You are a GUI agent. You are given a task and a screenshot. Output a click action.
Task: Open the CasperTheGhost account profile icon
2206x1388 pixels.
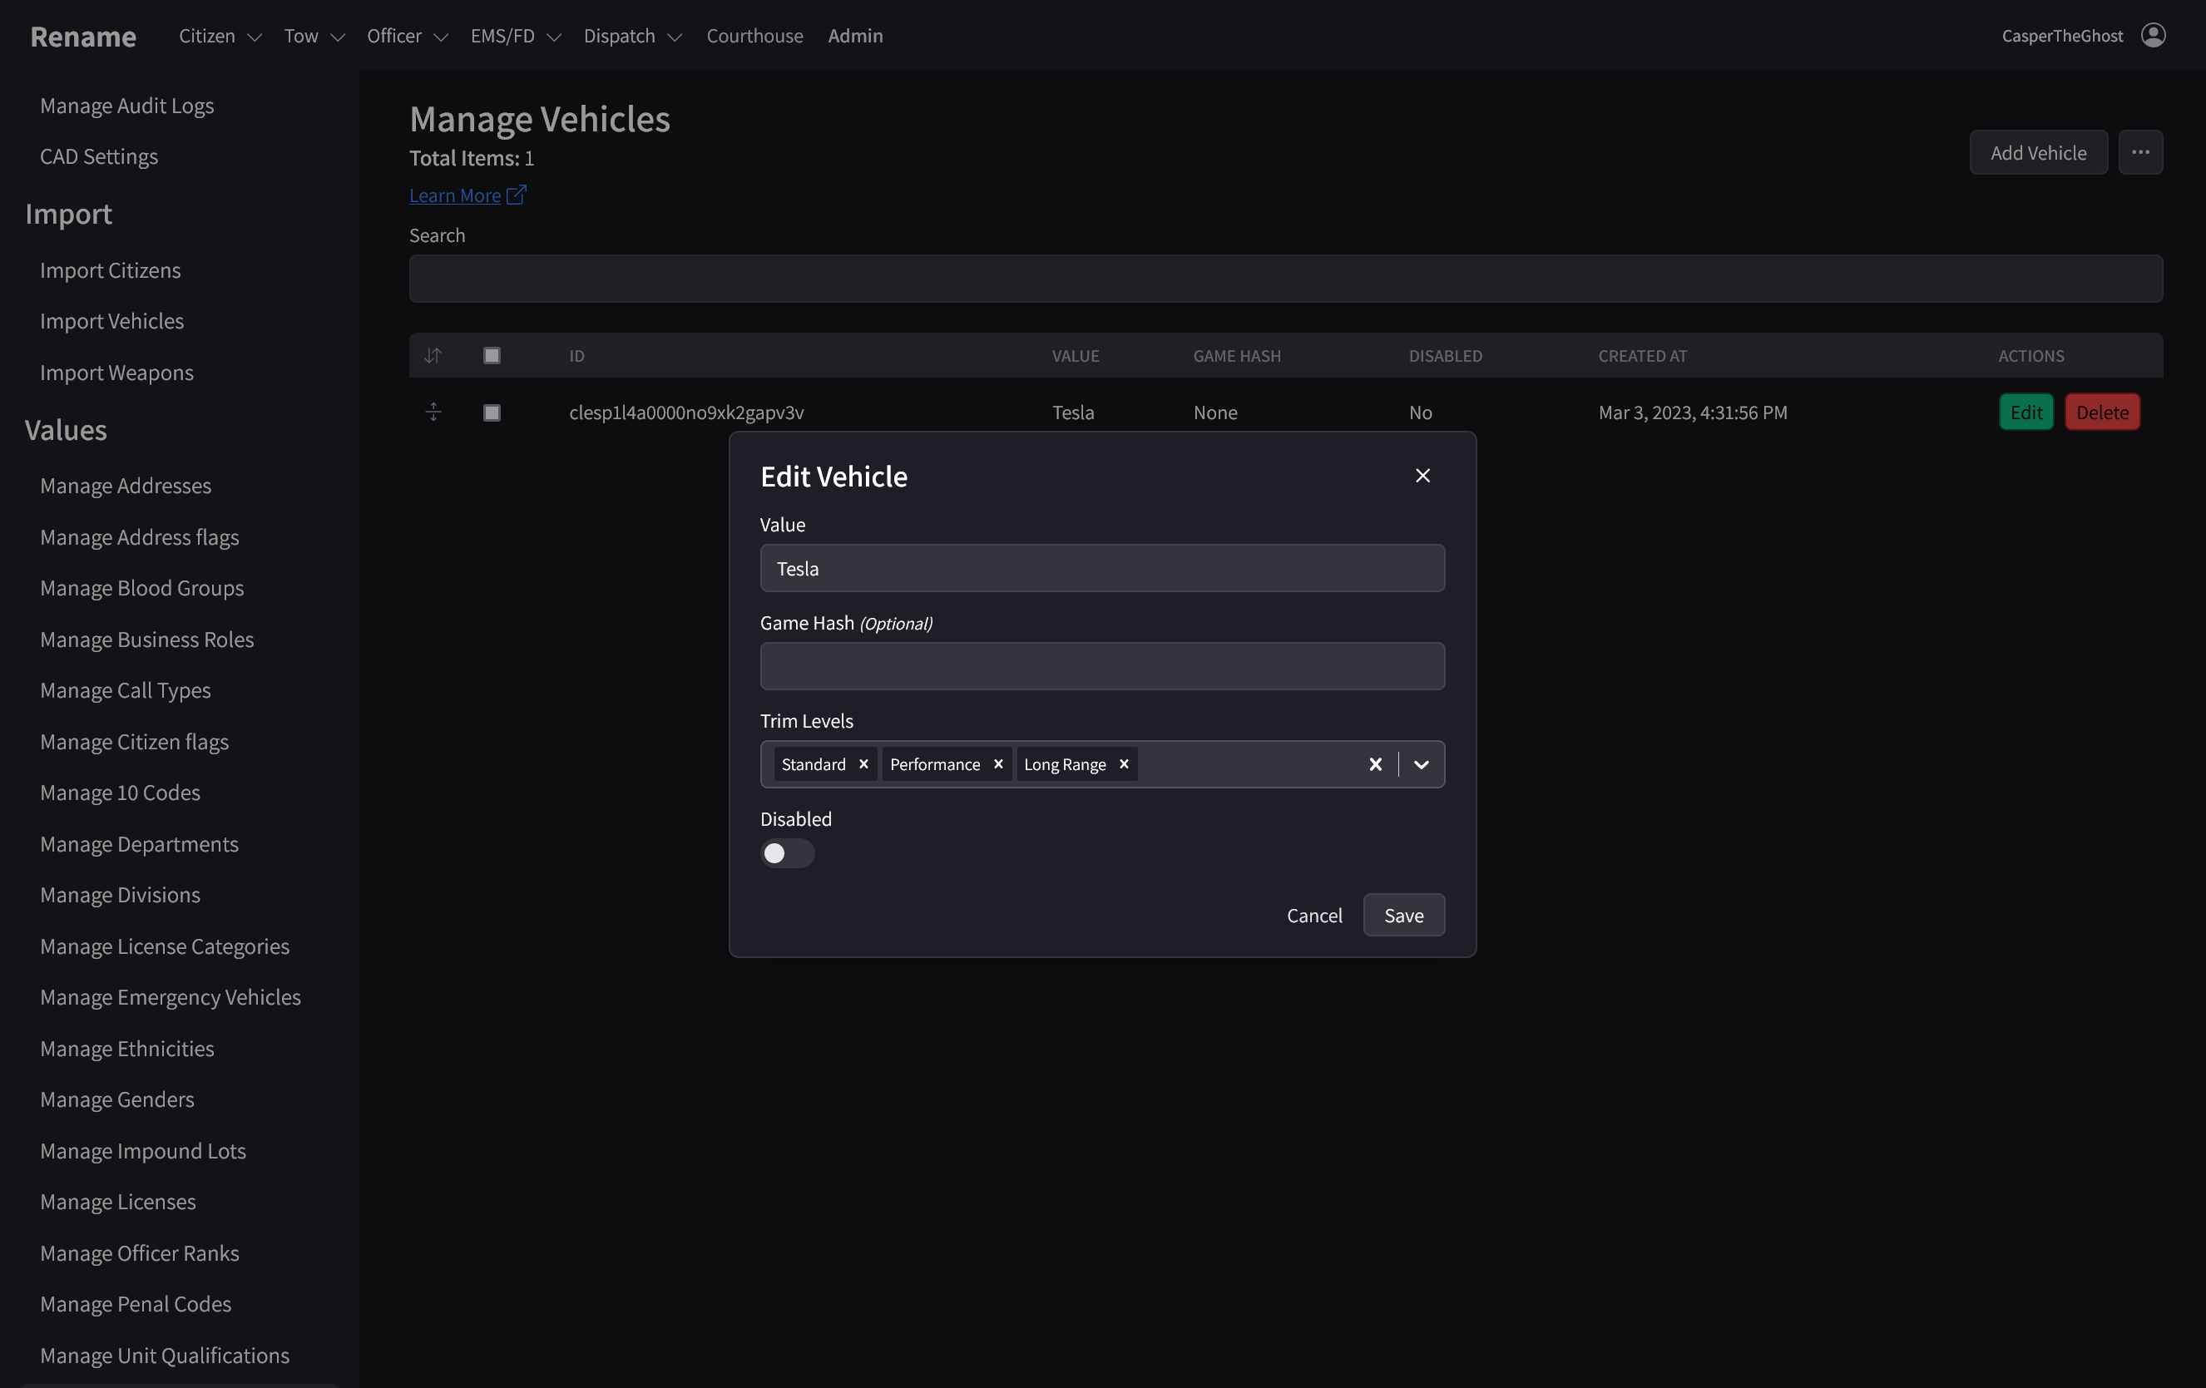(x=2154, y=35)
